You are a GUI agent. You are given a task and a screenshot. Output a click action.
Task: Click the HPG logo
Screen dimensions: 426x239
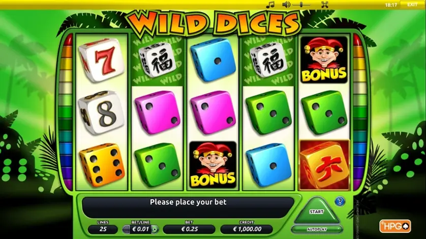(x=395, y=226)
